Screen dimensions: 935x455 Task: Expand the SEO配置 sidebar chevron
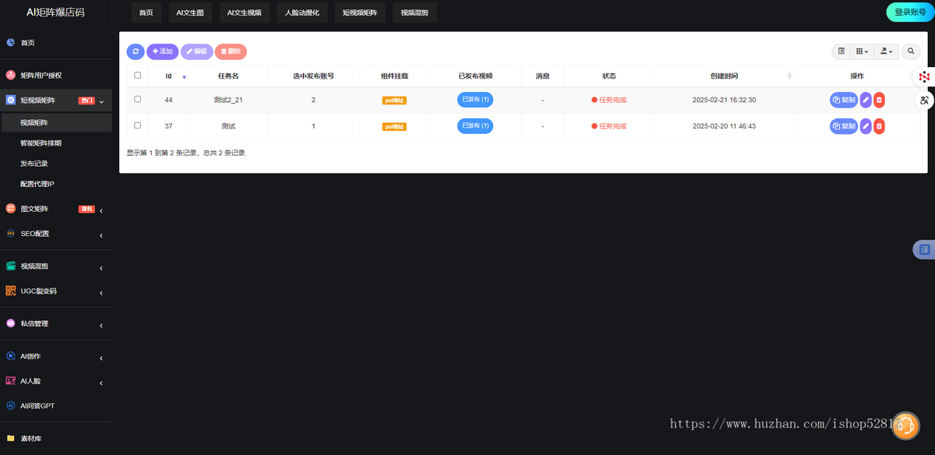(101, 235)
